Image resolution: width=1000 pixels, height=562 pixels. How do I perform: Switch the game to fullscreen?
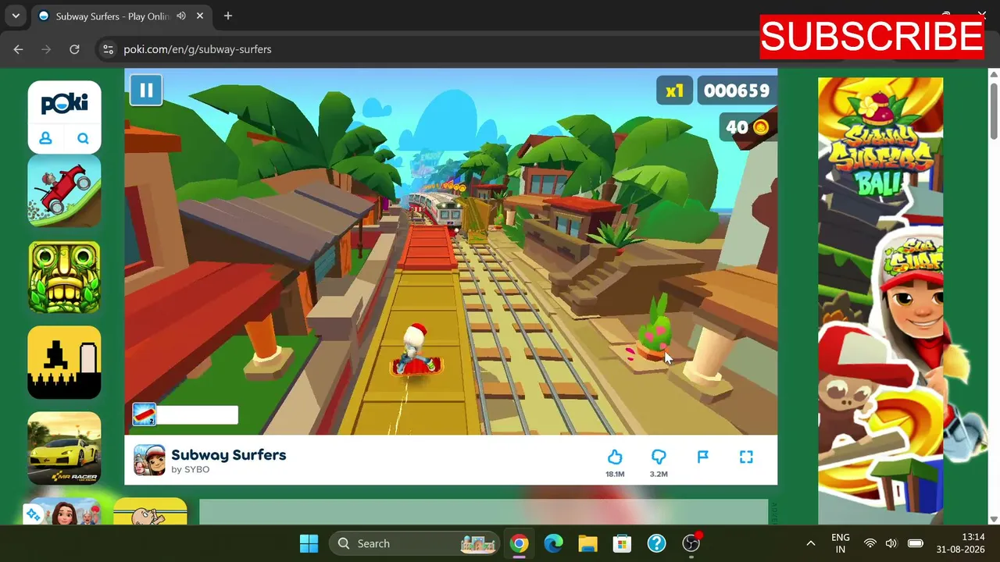[746, 457]
